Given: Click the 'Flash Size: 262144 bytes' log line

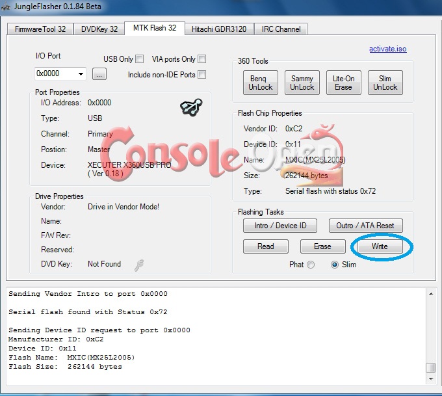Looking at the screenshot, I should tap(65, 367).
